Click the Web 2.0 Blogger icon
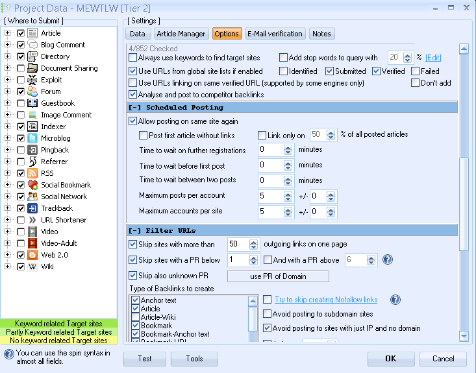 (x=32, y=255)
